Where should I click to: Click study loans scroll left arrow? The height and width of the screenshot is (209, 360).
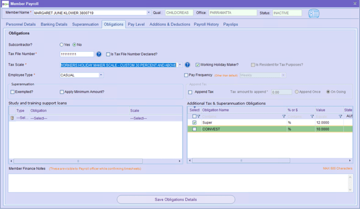11,161
